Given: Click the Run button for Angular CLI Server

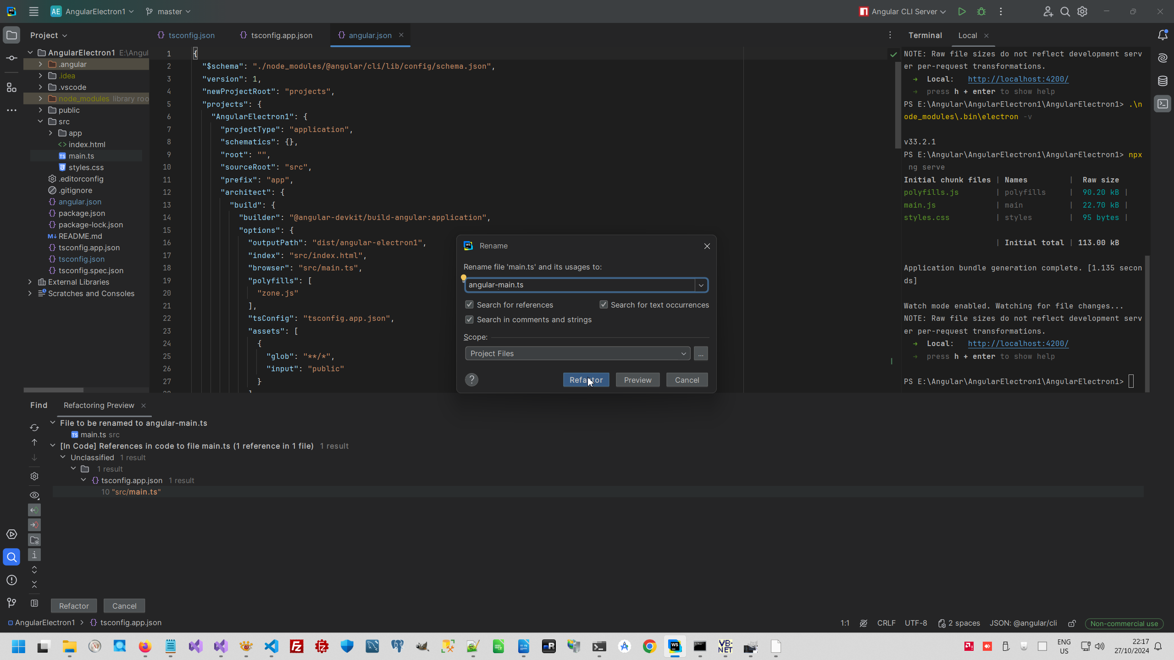Looking at the screenshot, I should tap(962, 12).
